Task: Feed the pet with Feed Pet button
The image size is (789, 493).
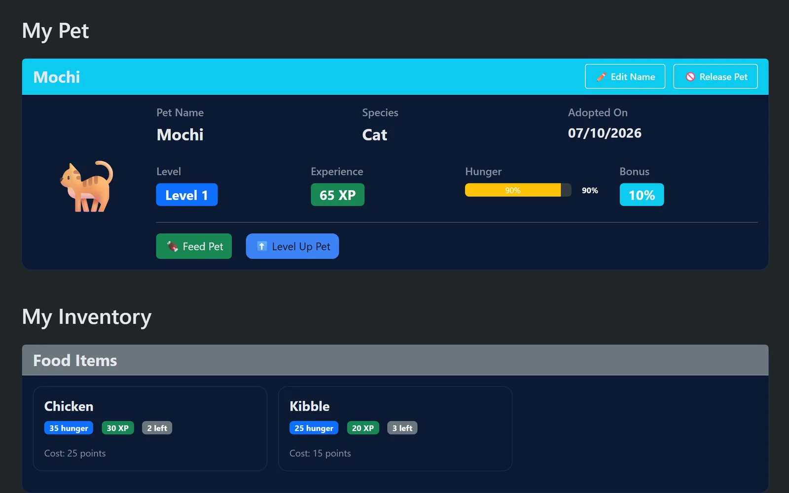Action: [x=194, y=246]
